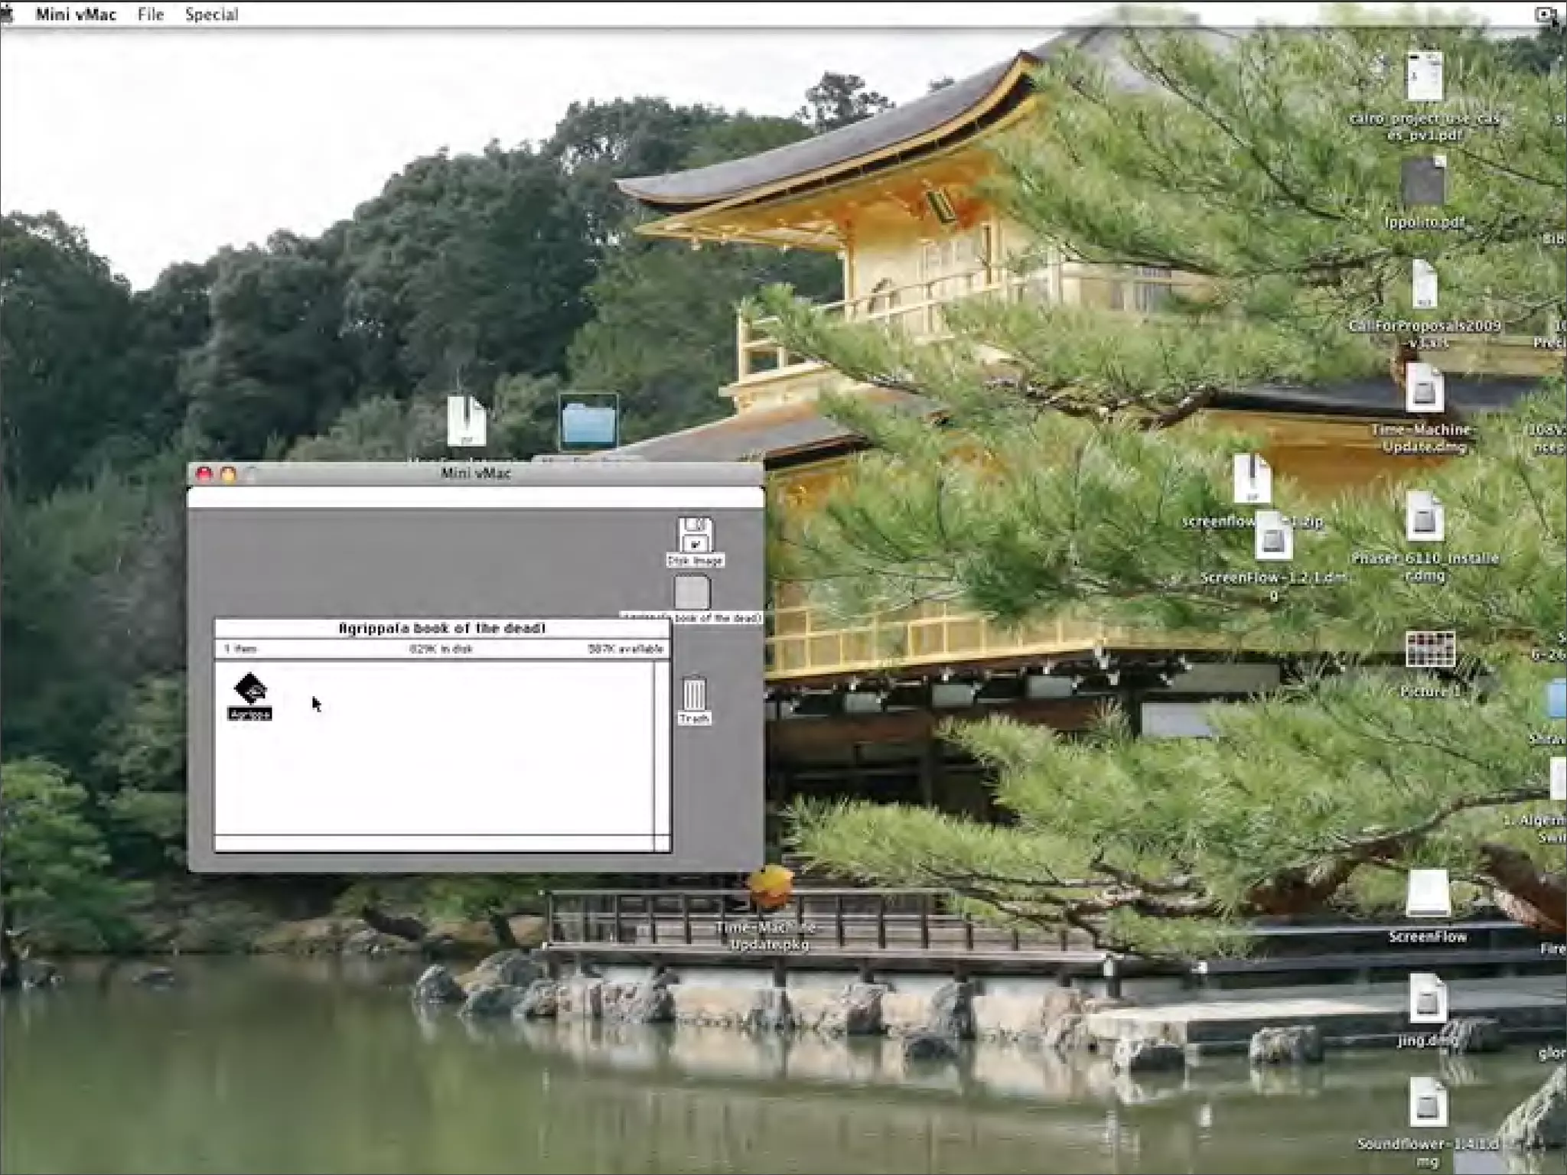1567x1175 pixels.
Task: Open the File menu
Action: point(151,15)
